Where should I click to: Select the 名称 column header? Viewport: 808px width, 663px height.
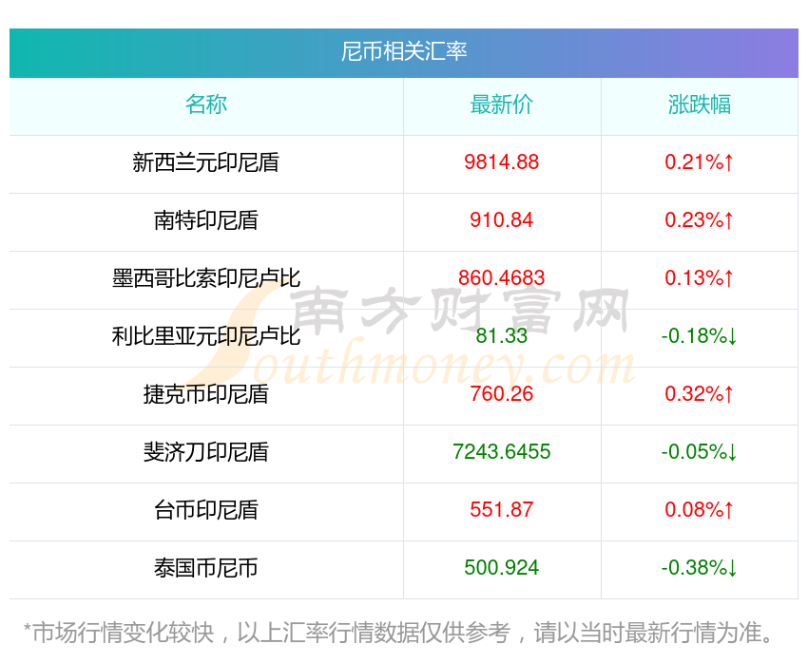206,104
